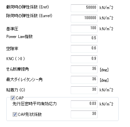Click the Eref input field showing 50000
This screenshot has width=130, height=127.
click(x=84, y=8)
